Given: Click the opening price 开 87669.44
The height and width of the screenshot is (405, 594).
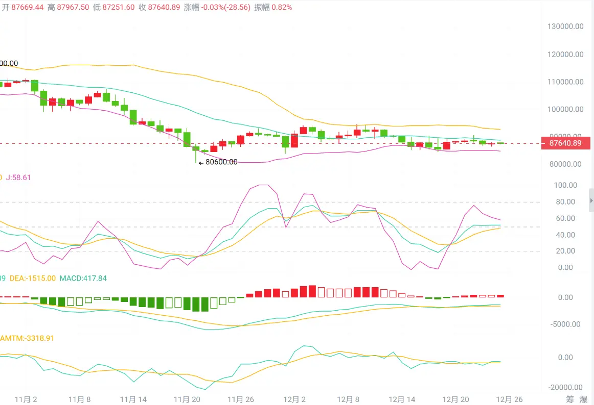Looking at the screenshot, I should point(22,7).
